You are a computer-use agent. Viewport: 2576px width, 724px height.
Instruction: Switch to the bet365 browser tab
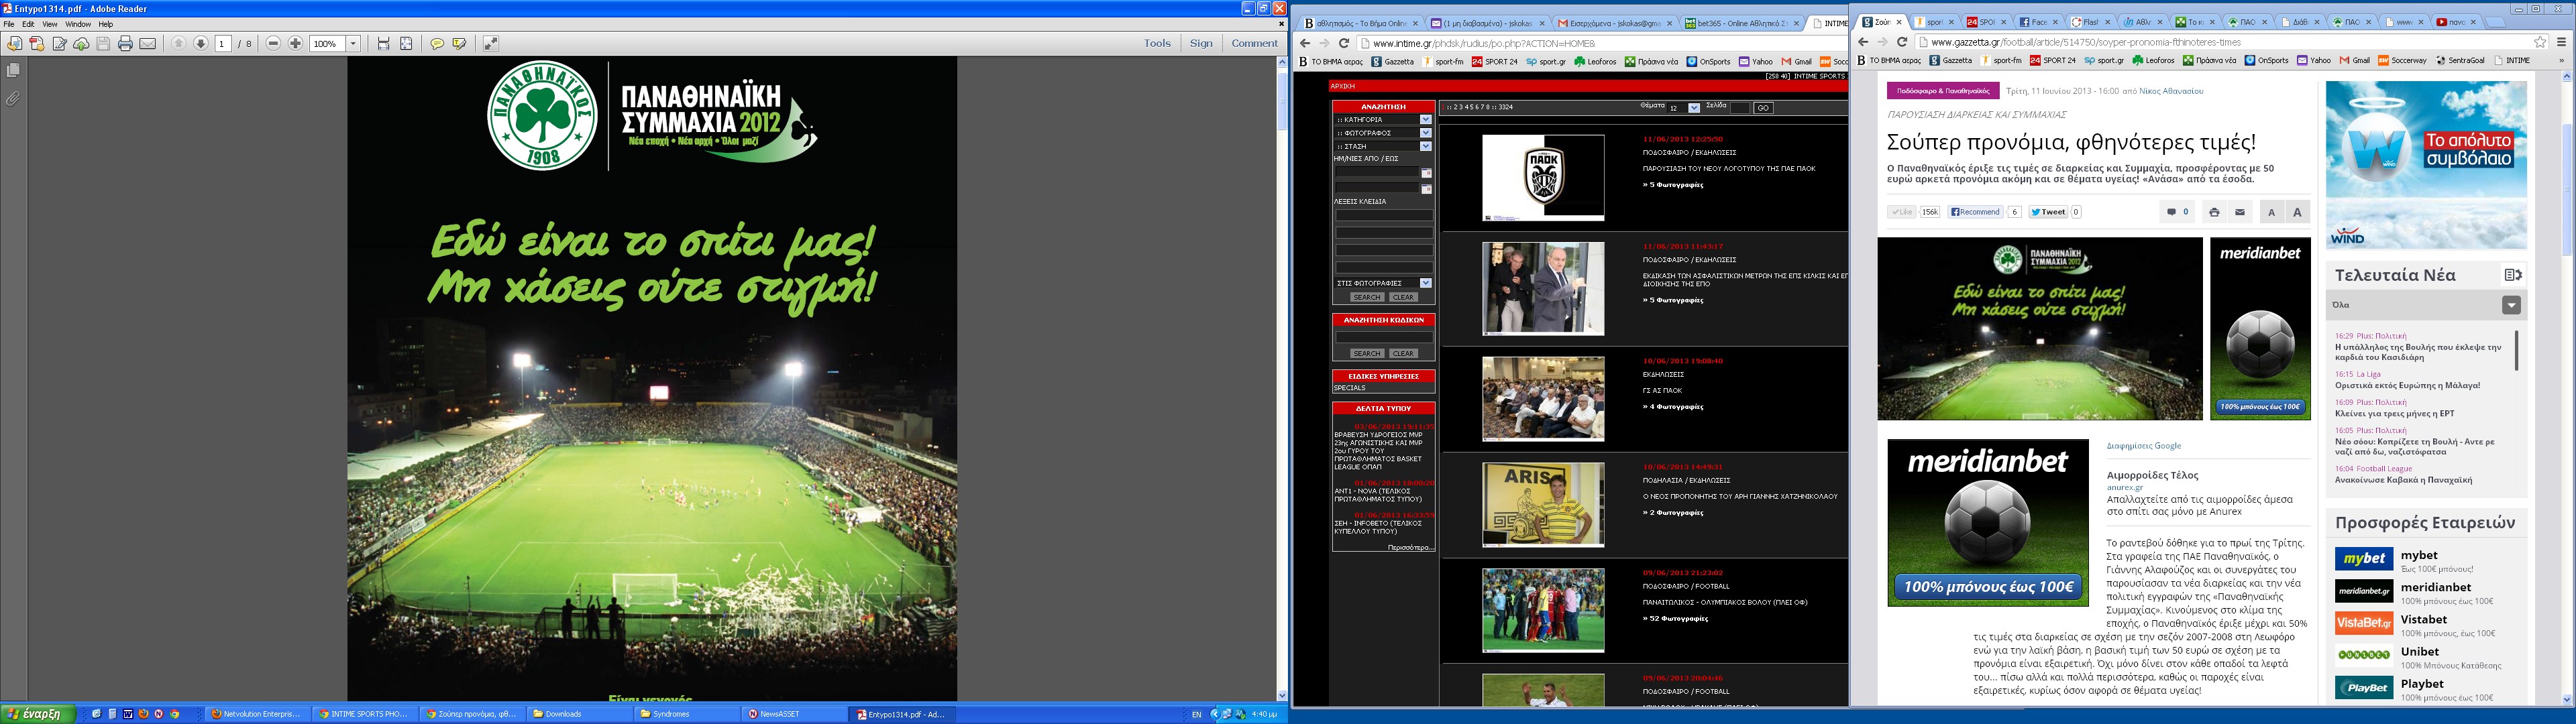click(1739, 23)
